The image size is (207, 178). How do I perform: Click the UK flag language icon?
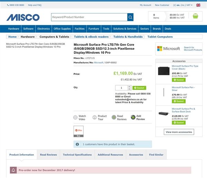click(x=198, y=5)
